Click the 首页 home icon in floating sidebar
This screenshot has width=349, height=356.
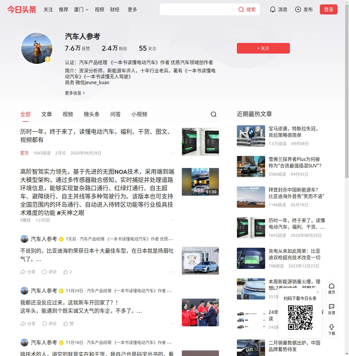332,289
